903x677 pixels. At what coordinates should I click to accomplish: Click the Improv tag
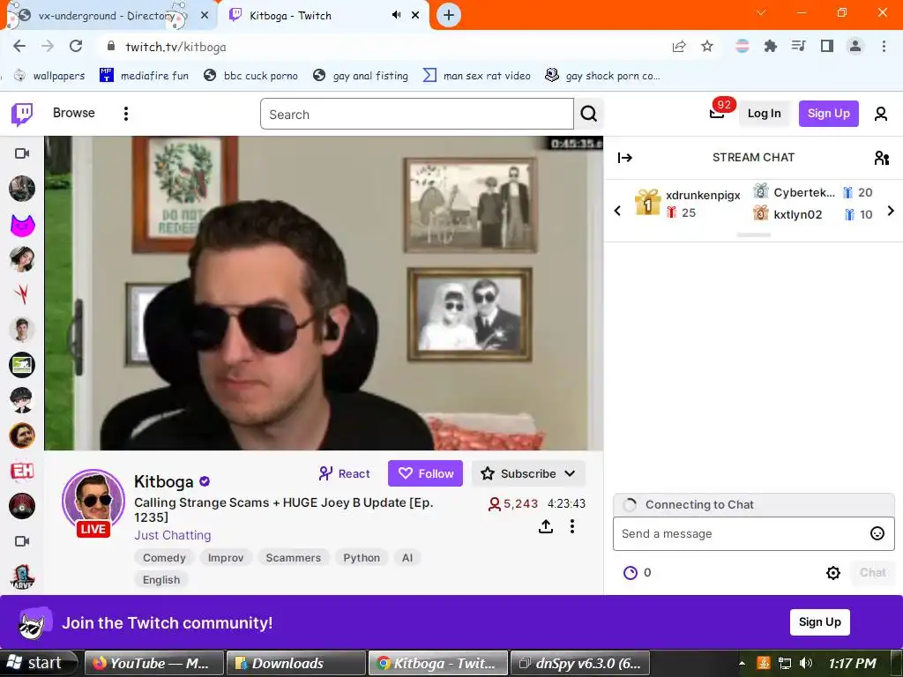226,558
